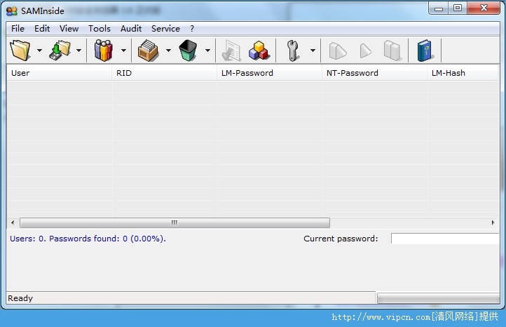Sort by the NT-Password column header

click(x=375, y=73)
